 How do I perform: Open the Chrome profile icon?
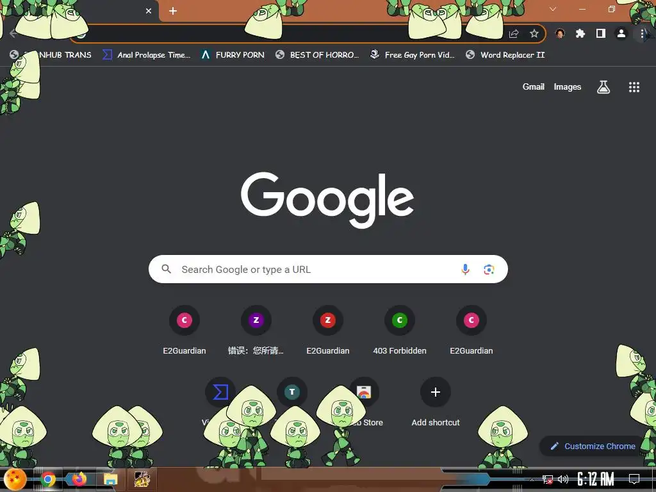621,33
